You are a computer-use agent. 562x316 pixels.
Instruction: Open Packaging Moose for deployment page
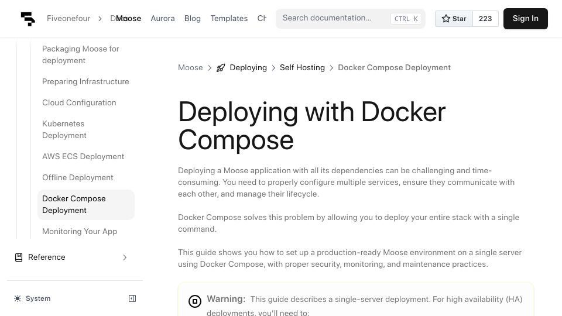86,54
